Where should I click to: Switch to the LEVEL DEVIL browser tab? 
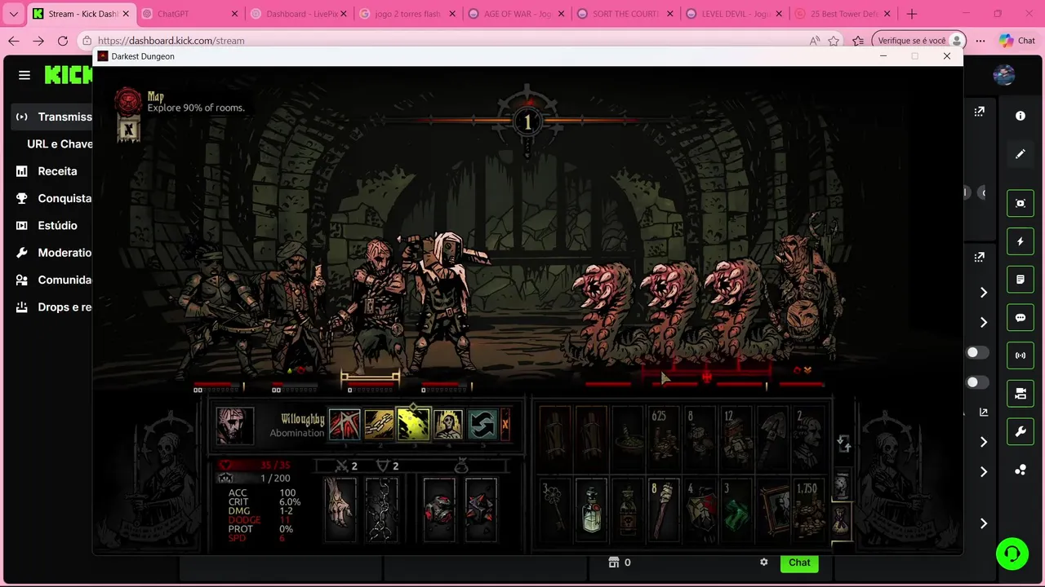click(x=733, y=14)
